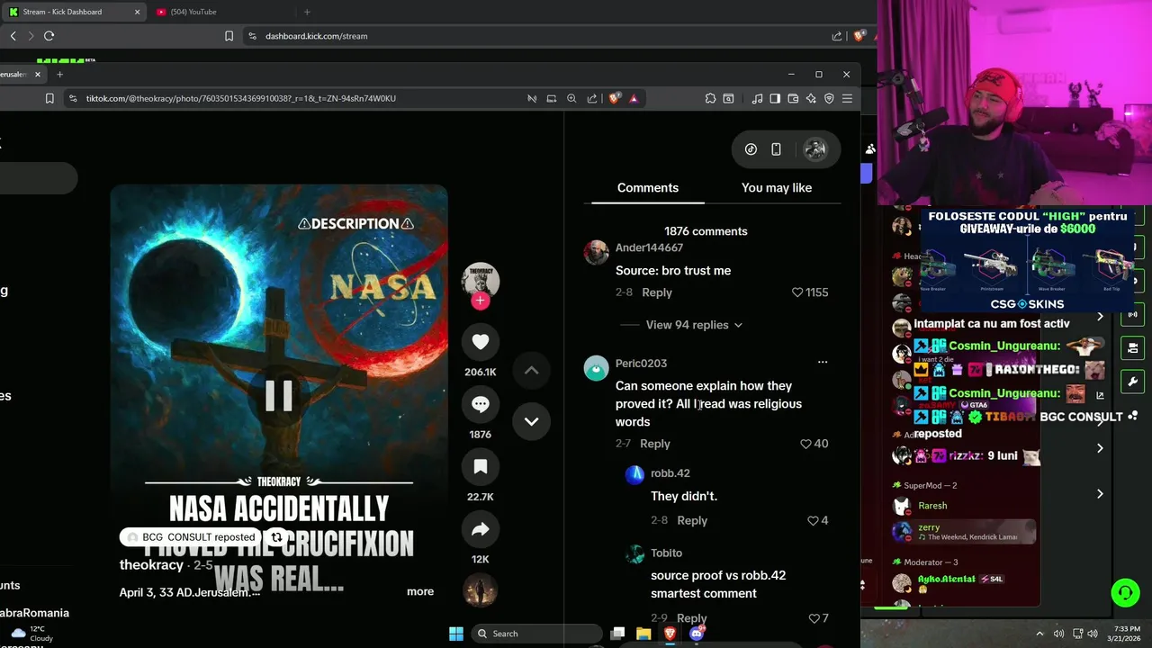Screen dimensions: 1152x648
Task: Click the TikTok coins icon in the header pill
Action: pos(751,149)
